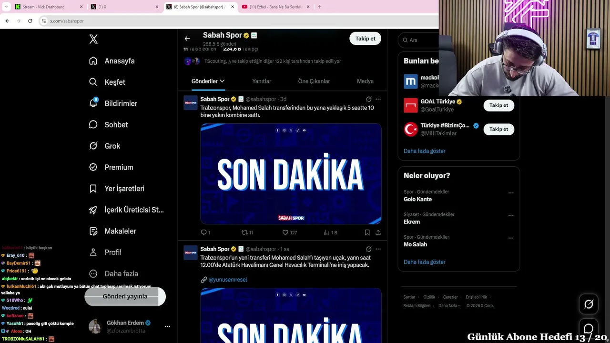Screen dimensions: 610x343
Task: Open the @yunusemresel link
Action: (x=228, y=280)
